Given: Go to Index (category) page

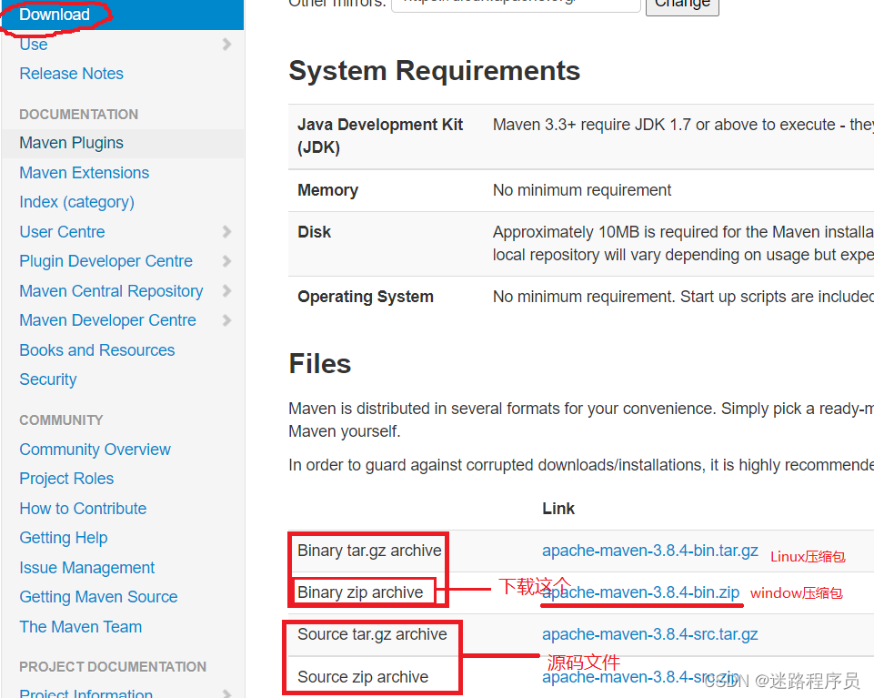Looking at the screenshot, I should (77, 202).
